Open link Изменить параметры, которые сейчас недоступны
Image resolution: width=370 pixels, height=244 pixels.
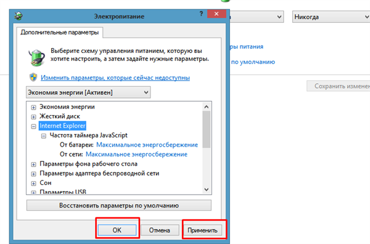tap(115, 78)
